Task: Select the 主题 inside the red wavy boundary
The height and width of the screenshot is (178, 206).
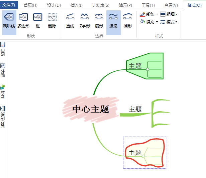Action: click(135, 153)
